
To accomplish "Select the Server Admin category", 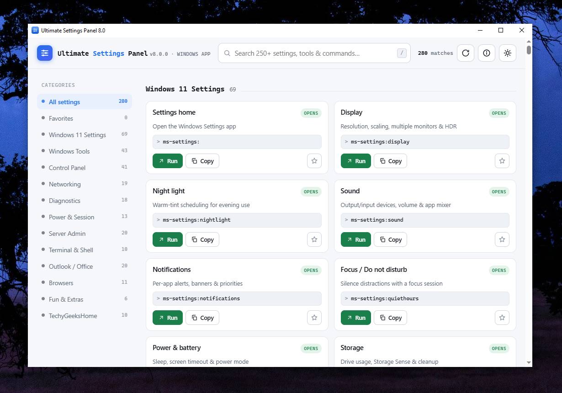I will (85, 233).
